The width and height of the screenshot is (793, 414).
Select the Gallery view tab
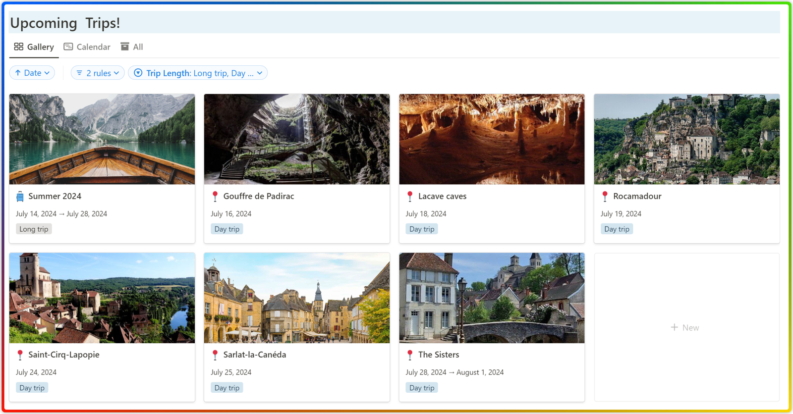click(x=34, y=47)
